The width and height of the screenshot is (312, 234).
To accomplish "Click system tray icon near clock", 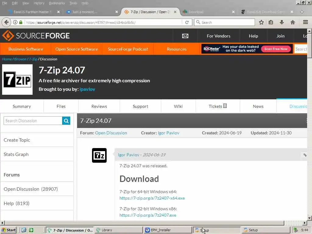I will click(x=296, y=230).
